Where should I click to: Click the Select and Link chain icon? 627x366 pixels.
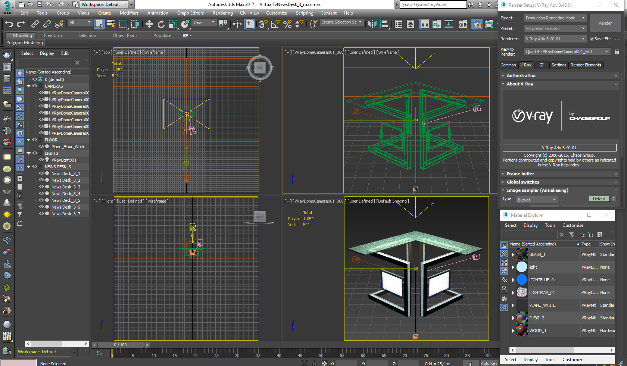click(x=35, y=24)
